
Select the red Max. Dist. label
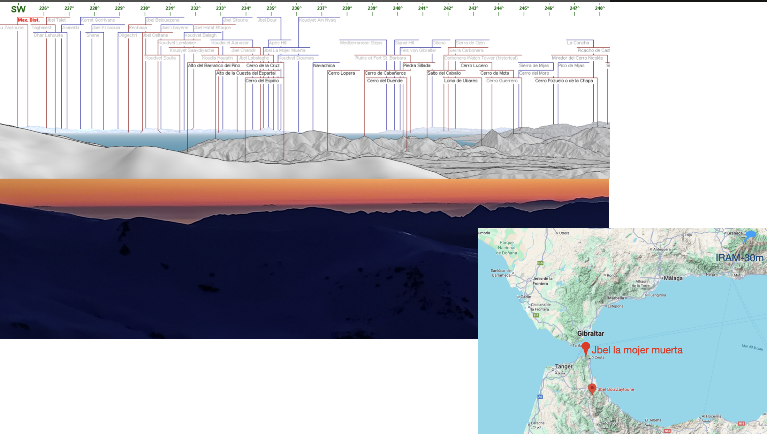pos(29,20)
